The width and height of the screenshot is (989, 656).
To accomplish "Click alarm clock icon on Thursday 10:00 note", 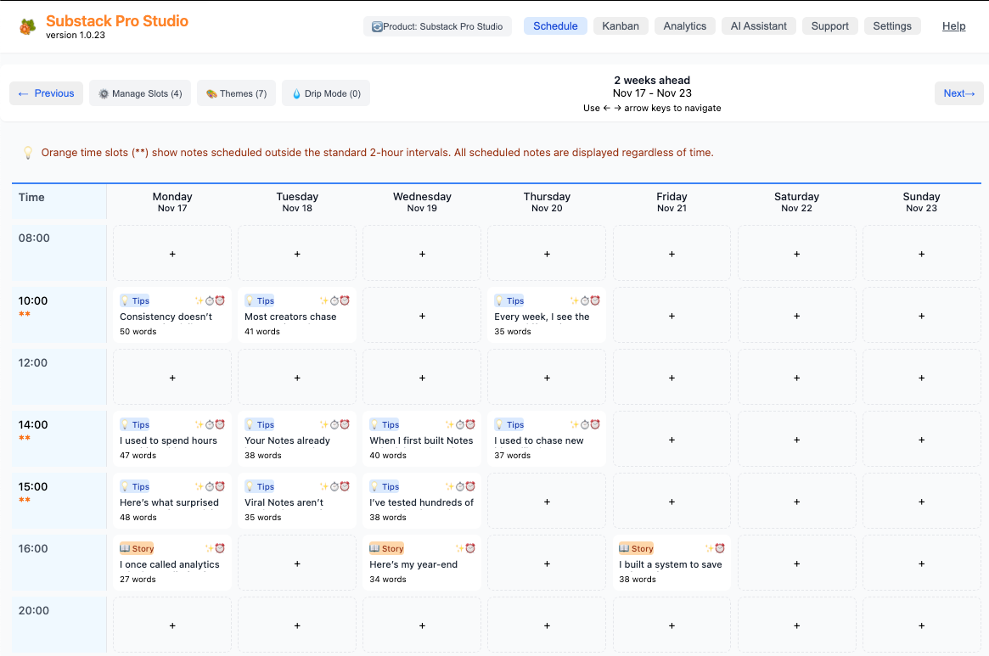I will coord(595,300).
